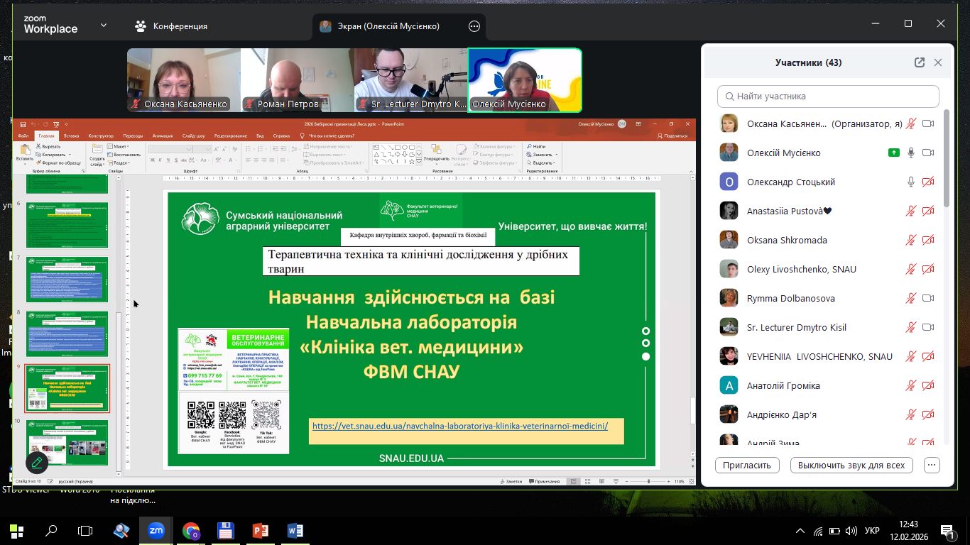Click the pop-out participants panel icon
The image size is (970, 545).
point(920,62)
